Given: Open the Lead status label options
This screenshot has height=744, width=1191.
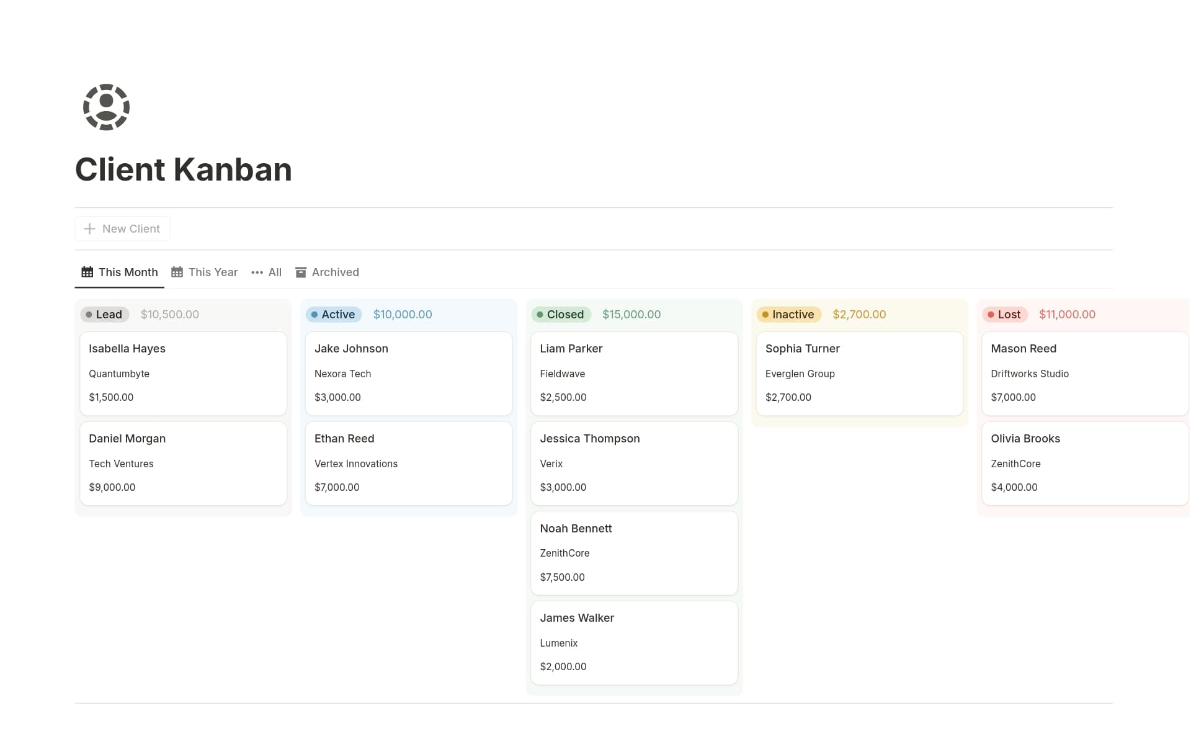Looking at the screenshot, I should click(x=104, y=314).
